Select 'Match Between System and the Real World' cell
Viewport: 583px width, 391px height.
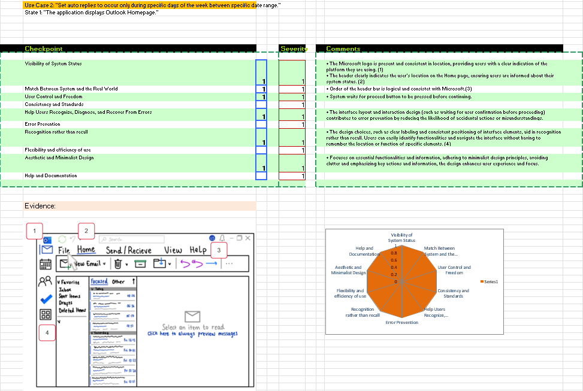(140, 89)
